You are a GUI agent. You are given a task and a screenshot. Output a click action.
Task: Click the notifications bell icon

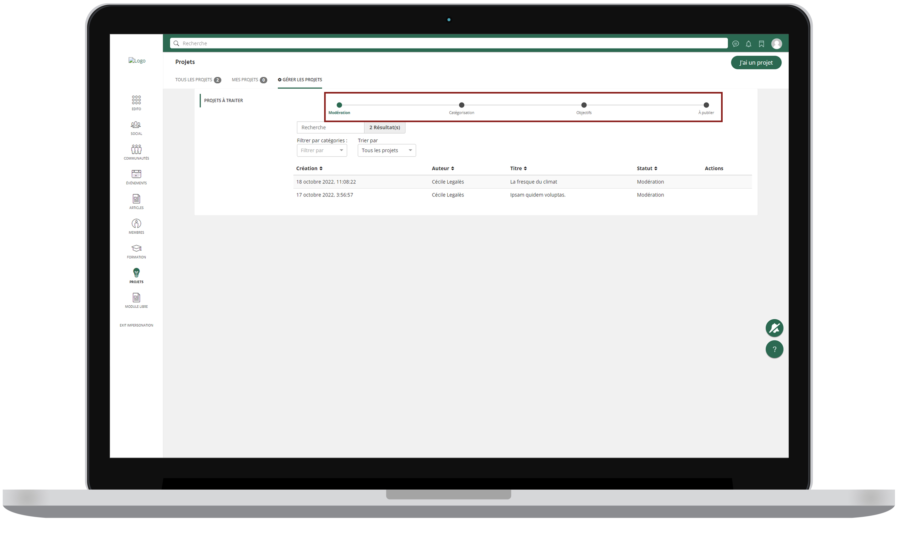[x=748, y=44]
